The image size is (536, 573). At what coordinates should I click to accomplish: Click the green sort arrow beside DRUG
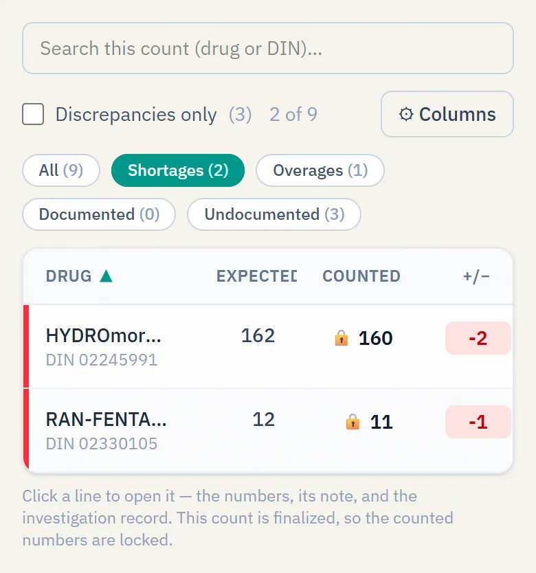106,276
